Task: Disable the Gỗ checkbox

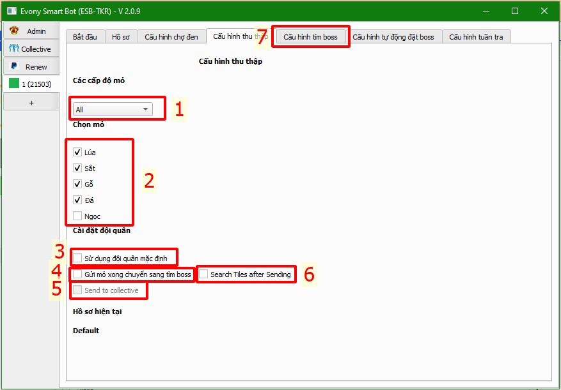Action: point(77,184)
